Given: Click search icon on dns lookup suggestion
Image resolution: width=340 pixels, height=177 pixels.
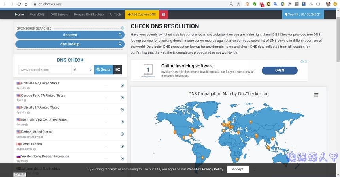Looking at the screenshot, I should coord(120,44).
